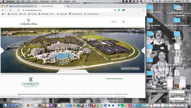Click the screenshot preview thumbnail
Screen dimensions: 191x108
click(x=180, y=96)
